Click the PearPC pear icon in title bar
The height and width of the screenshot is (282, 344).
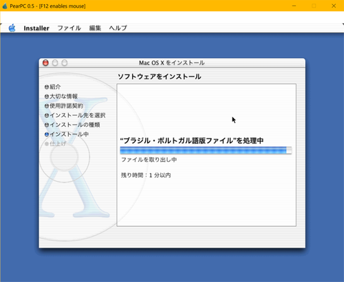pos(5,6)
